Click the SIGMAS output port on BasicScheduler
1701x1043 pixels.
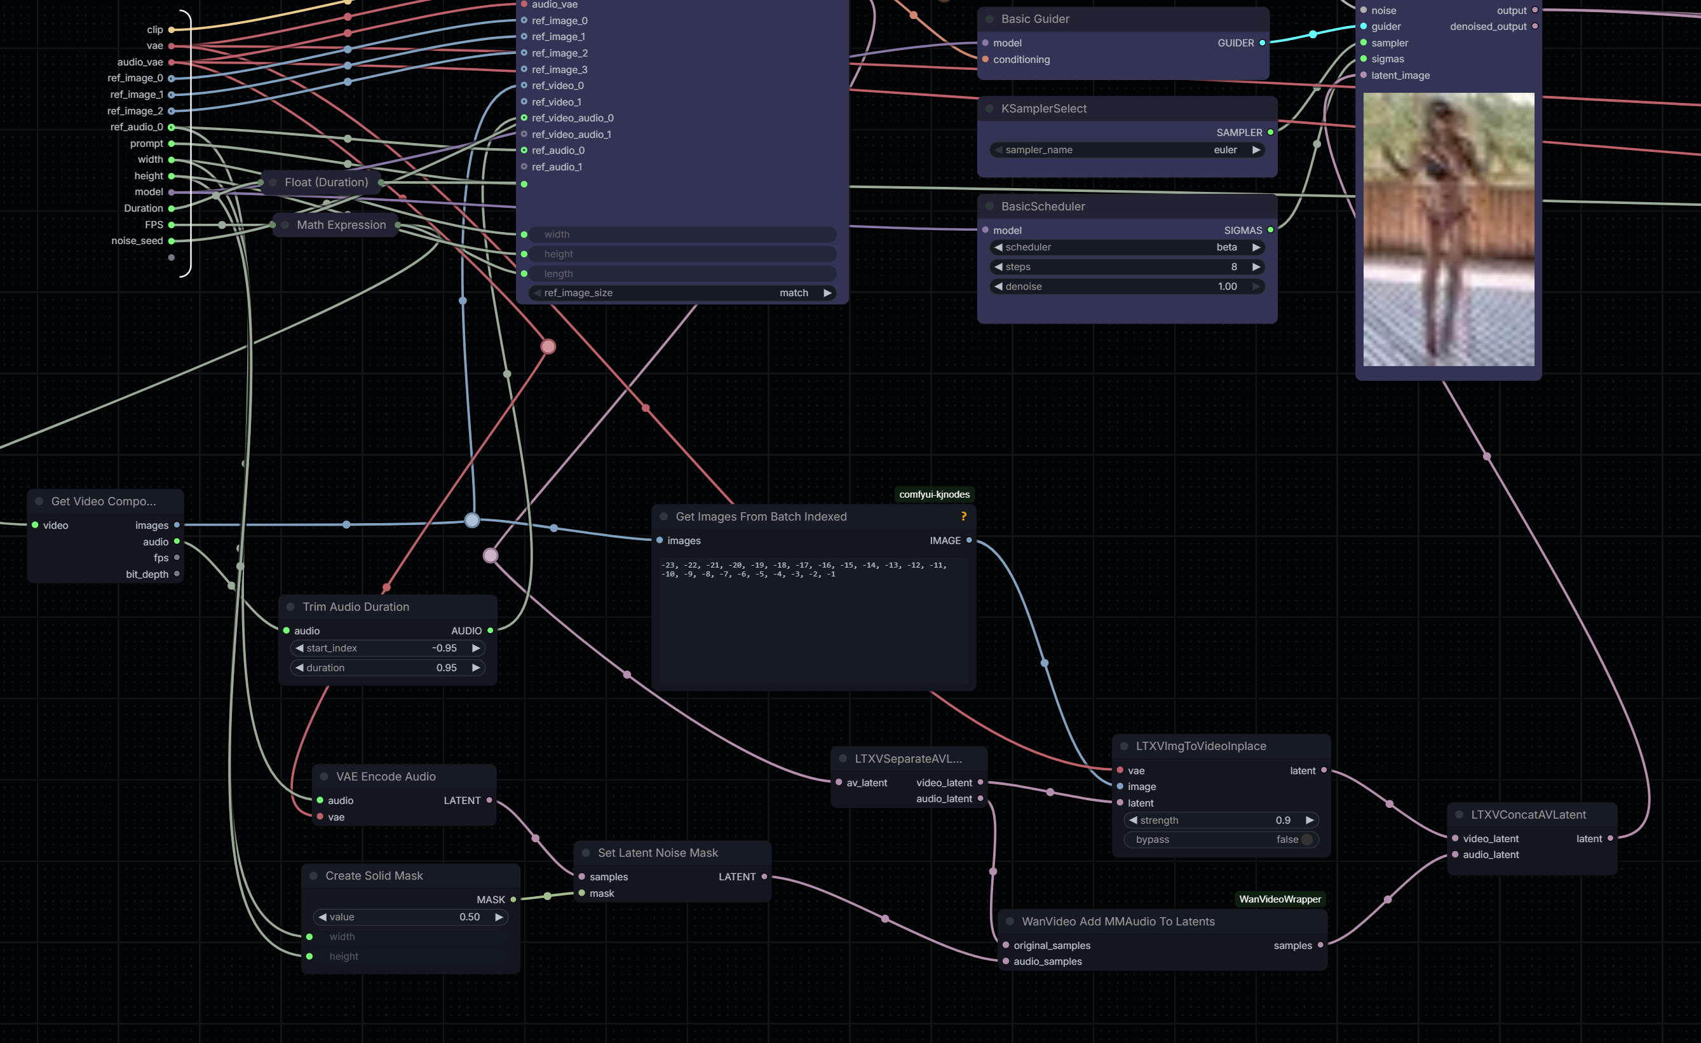tap(1270, 230)
